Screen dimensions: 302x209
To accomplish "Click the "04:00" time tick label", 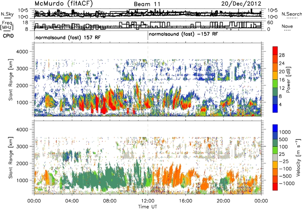I will pyautogui.click(x=72, y=201).
